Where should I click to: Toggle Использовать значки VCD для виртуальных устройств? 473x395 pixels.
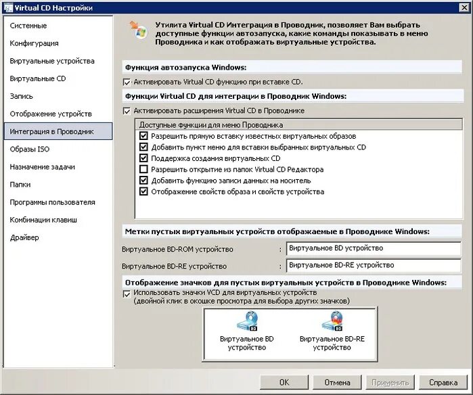tap(127, 294)
